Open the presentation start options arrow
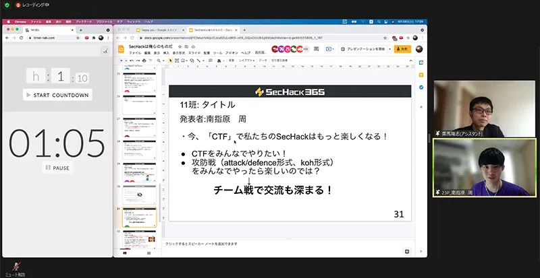540x278 pixels. tap(390, 49)
